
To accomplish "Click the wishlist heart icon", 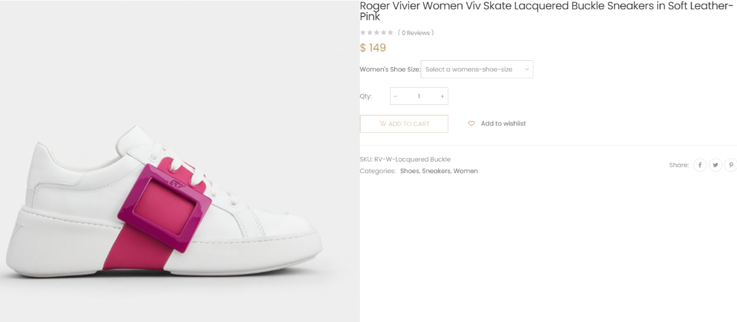I will [x=471, y=124].
